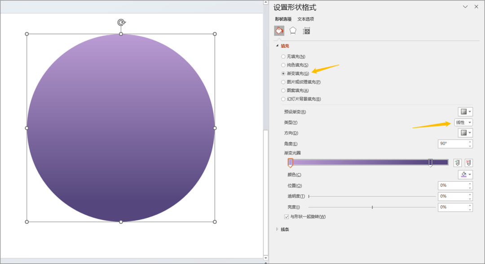The width and height of the screenshot is (485, 264).
Task: Open the Size & Properties icon tab
Action: tap(306, 31)
